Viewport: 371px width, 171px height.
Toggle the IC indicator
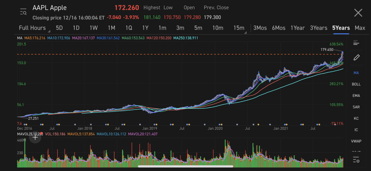356,130
